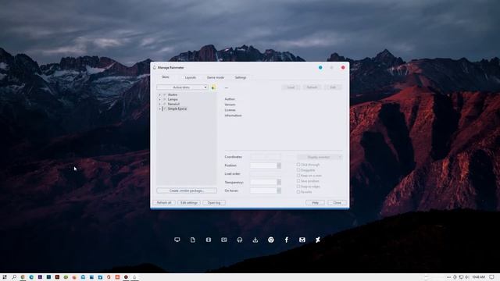The image size is (500, 281).
Task: Click the downloads icon in desktop dock
Action: [x=255, y=240]
